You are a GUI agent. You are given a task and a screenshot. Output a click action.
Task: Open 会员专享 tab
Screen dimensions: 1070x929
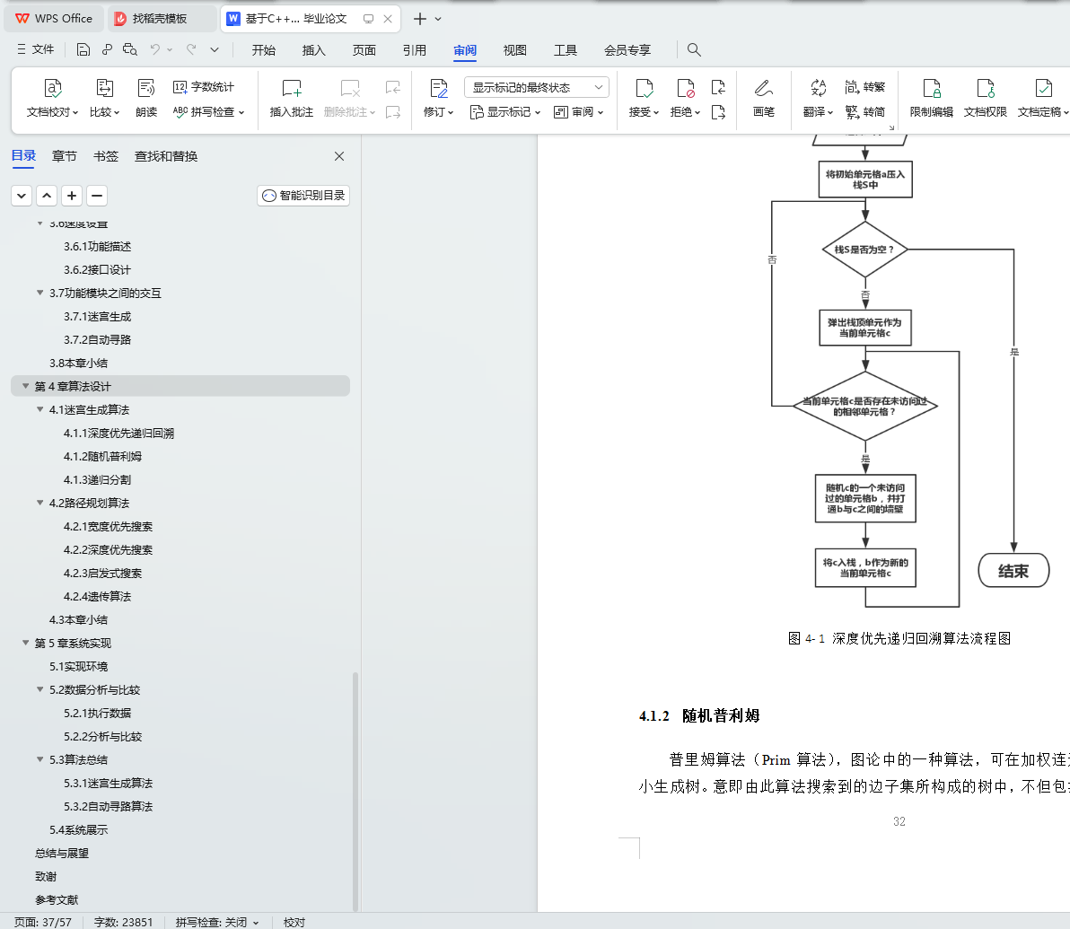tap(627, 50)
